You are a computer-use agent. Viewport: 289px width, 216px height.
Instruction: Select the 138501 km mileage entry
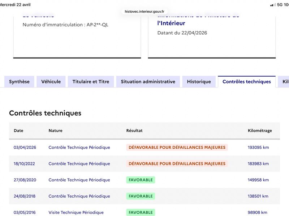pos(258,196)
